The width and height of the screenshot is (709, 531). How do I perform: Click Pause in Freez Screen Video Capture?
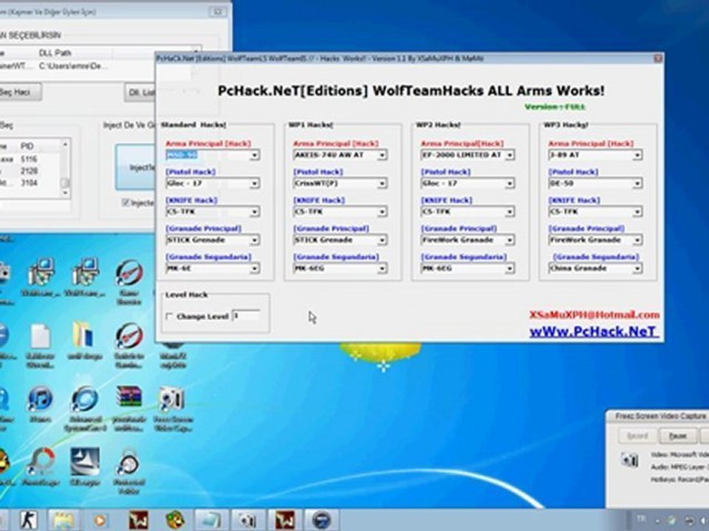pyautogui.click(x=677, y=436)
